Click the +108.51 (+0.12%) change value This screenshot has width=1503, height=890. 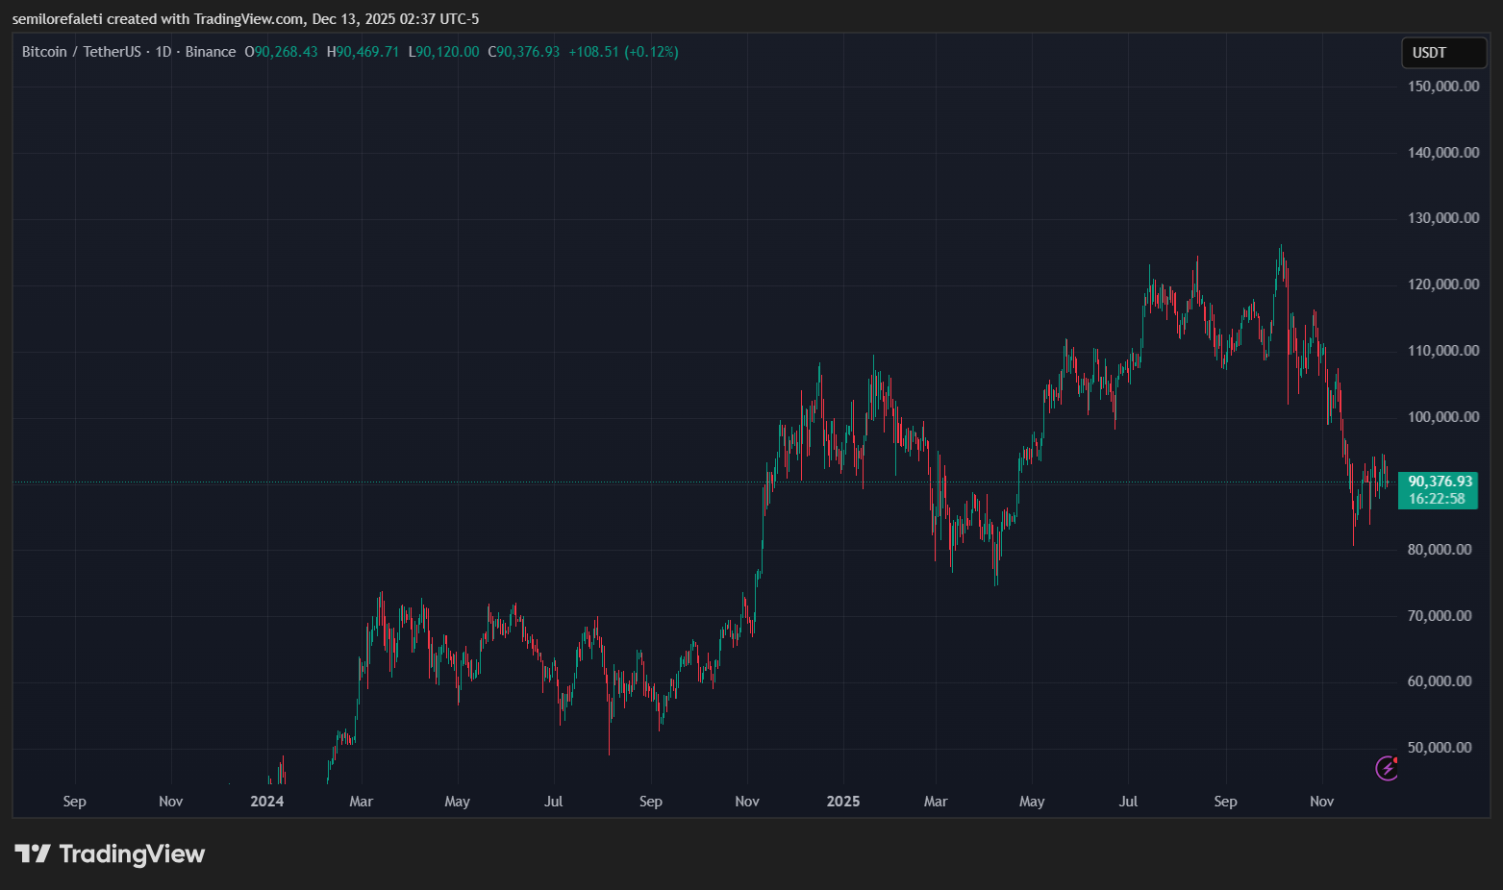pos(623,52)
